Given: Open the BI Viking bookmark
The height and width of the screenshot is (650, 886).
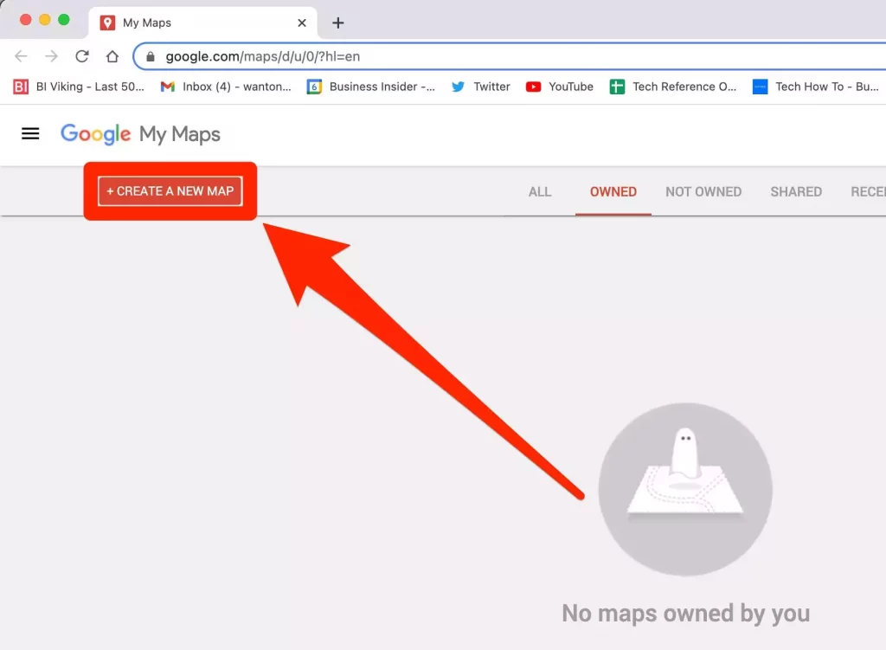Looking at the screenshot, I should [80, 87].
